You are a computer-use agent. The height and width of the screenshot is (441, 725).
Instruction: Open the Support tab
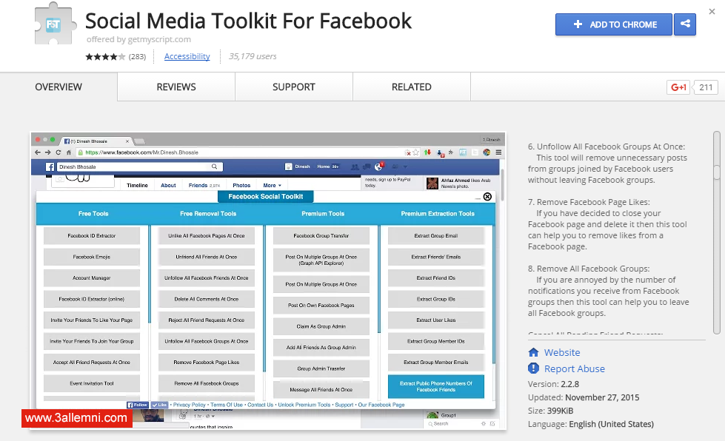pyautogui.click(x=294, y=87)
